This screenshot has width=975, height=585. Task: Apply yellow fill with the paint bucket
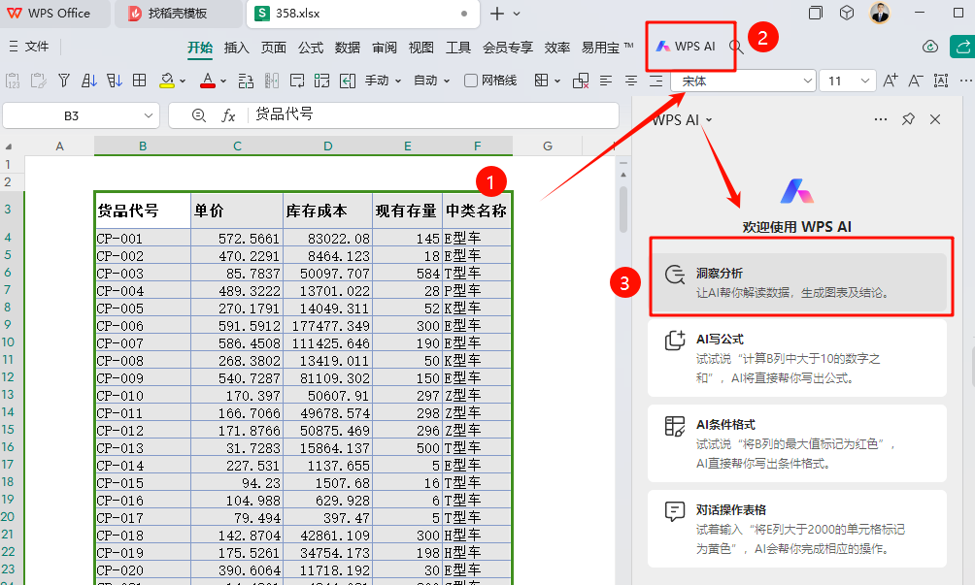click(167, 81)
